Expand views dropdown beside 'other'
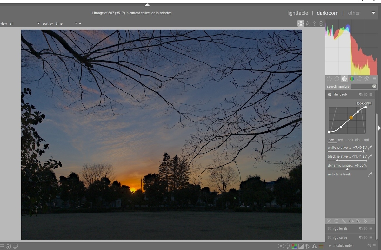The height and width of the screenshot is (250, 381). pos(373,13)
